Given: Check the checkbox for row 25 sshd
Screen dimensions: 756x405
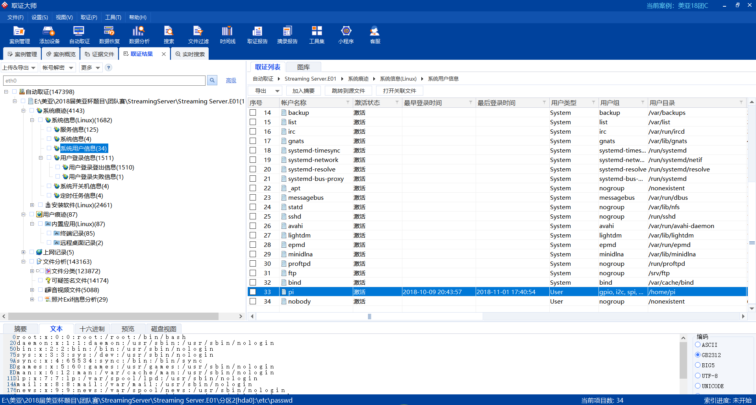Looking at the screenshot, I should coord(253,216).
